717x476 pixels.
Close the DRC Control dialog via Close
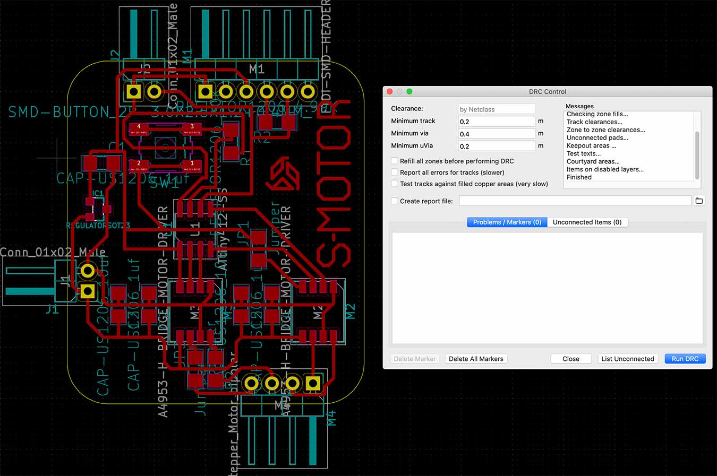pyautogui.click(x=570, y=359)
